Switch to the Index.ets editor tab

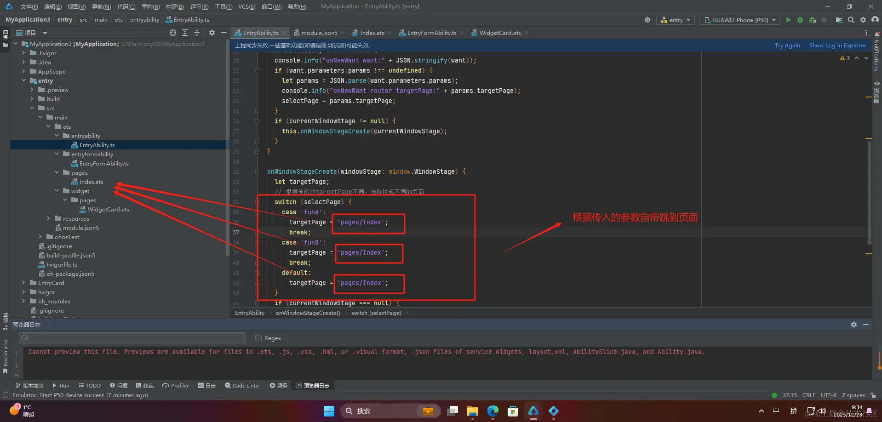click(372, 33)
